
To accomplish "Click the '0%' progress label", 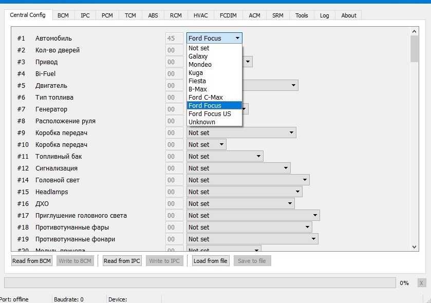I will (x=404, y=283).
